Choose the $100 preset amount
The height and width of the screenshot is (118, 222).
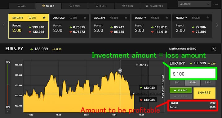coord(193,82)
